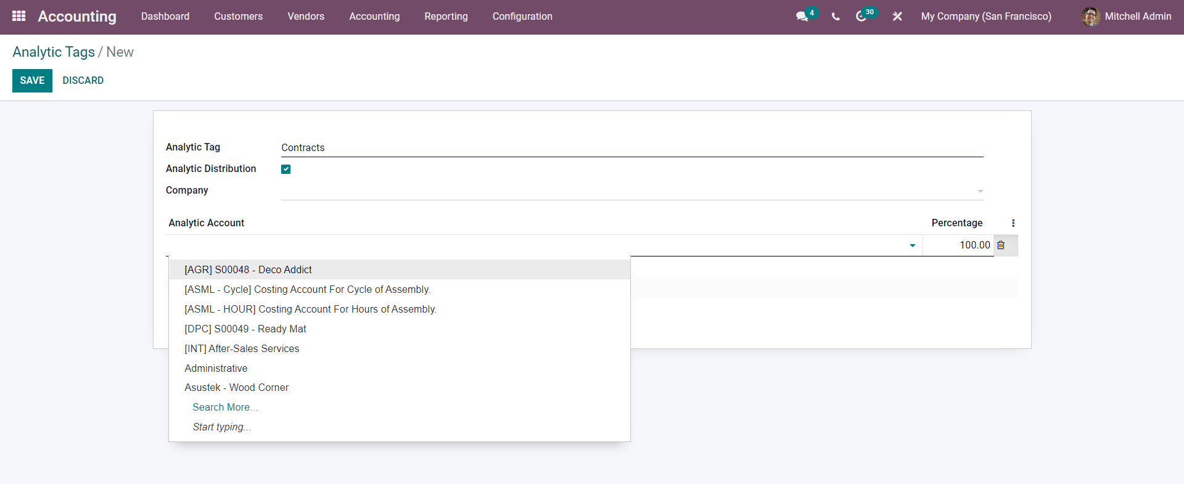Screen dimensions: 1184x484
Task: Click the Analytic Tag name field
Action: pyautogui.click(x=632, y=148)
